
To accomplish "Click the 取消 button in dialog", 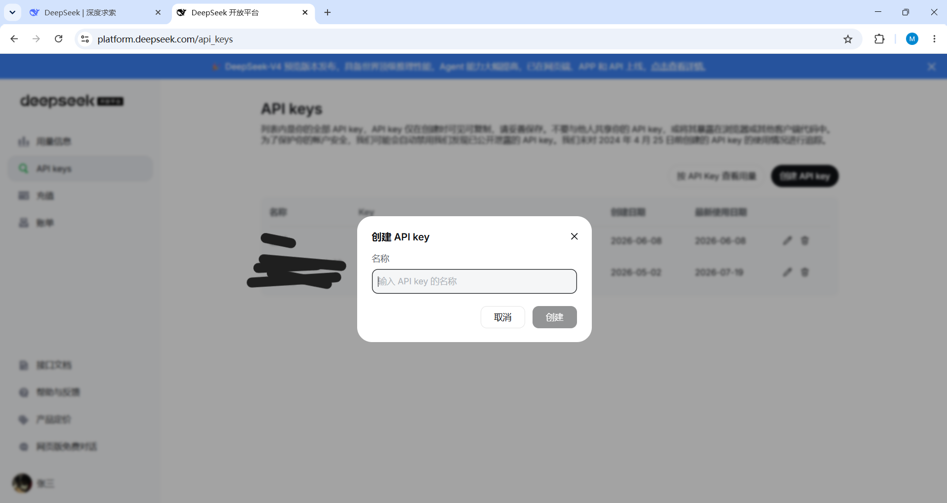I will coord(502,317).
